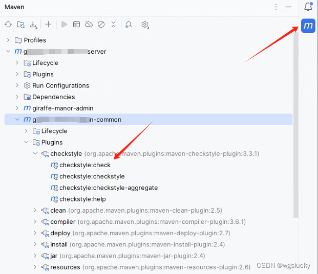This screenshot has width=318, height=274.
Task: Click the Maven panel vertical scrollbar
Action: click(295, 126)
